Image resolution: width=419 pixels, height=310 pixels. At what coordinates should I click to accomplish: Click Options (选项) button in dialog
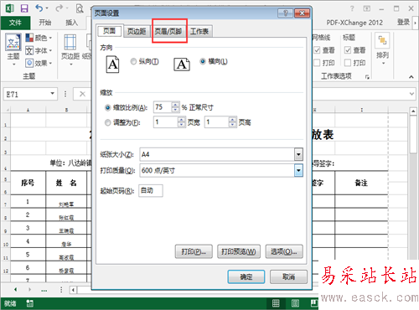pyautogui.click(x=284, y=251)
